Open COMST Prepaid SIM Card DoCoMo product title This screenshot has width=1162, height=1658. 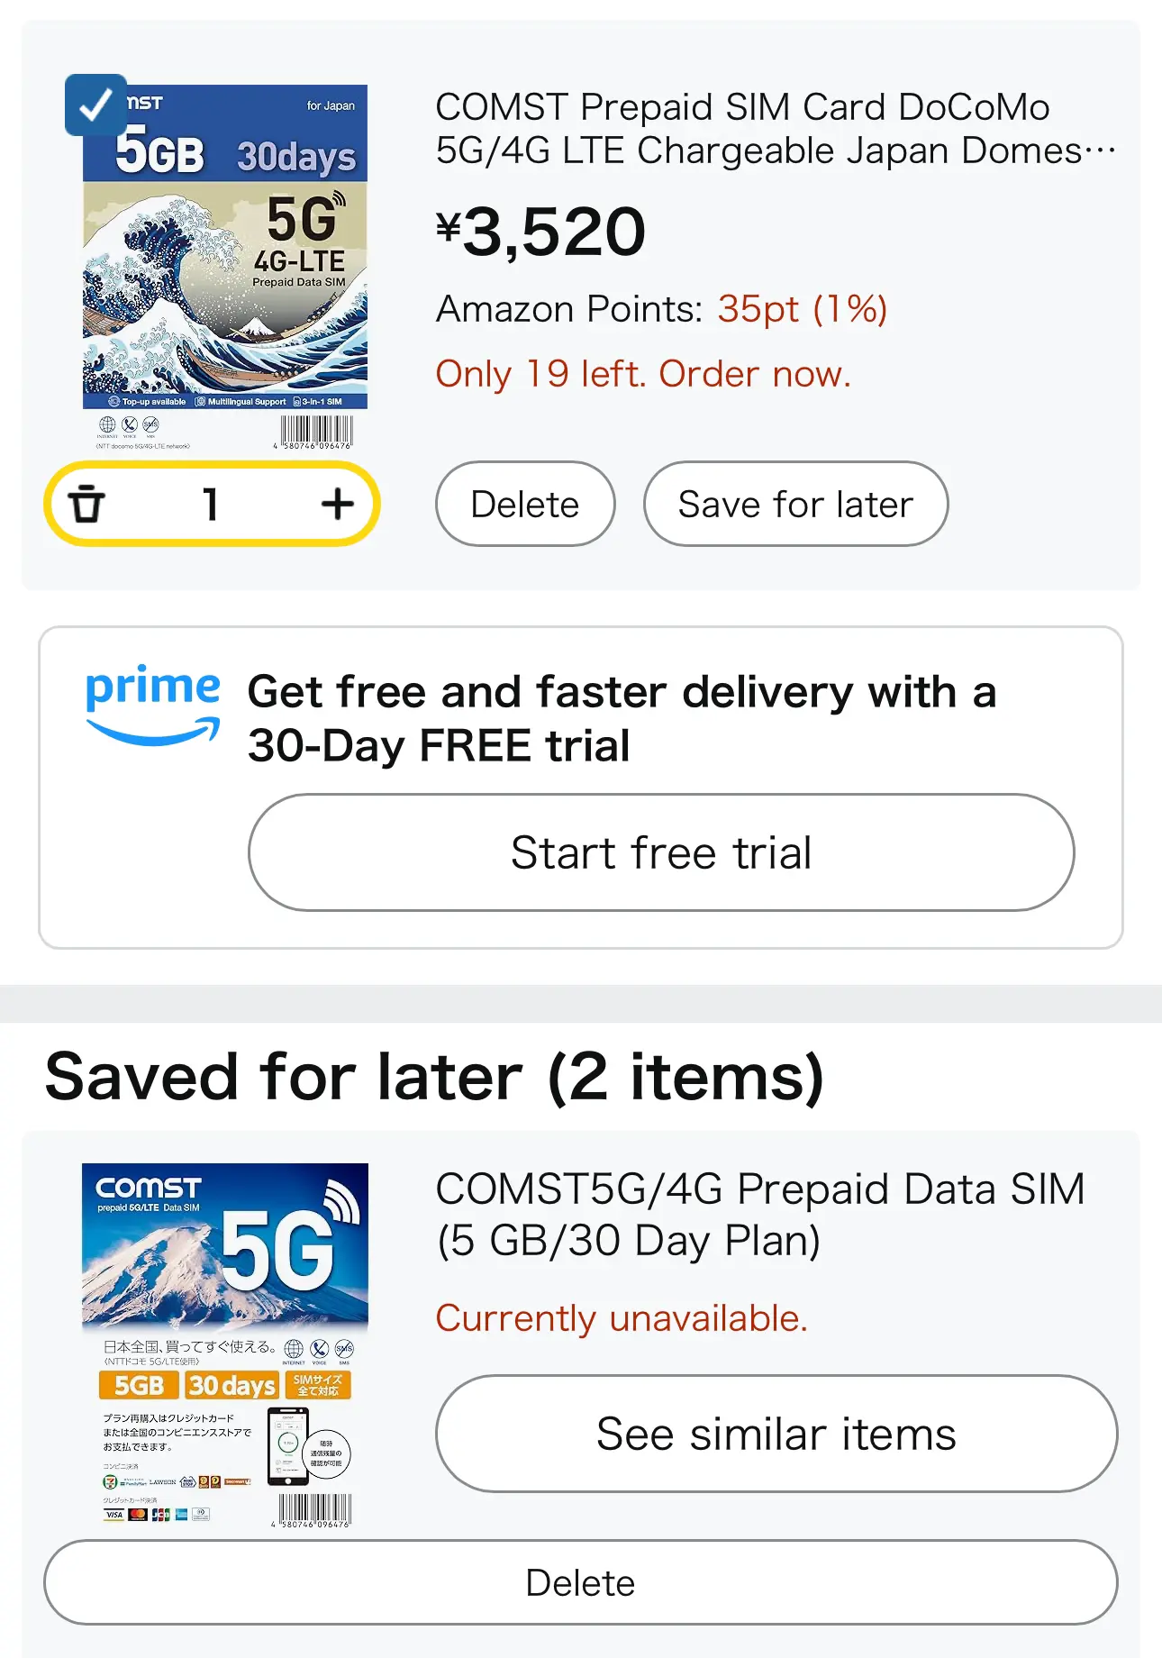point(775,129)
